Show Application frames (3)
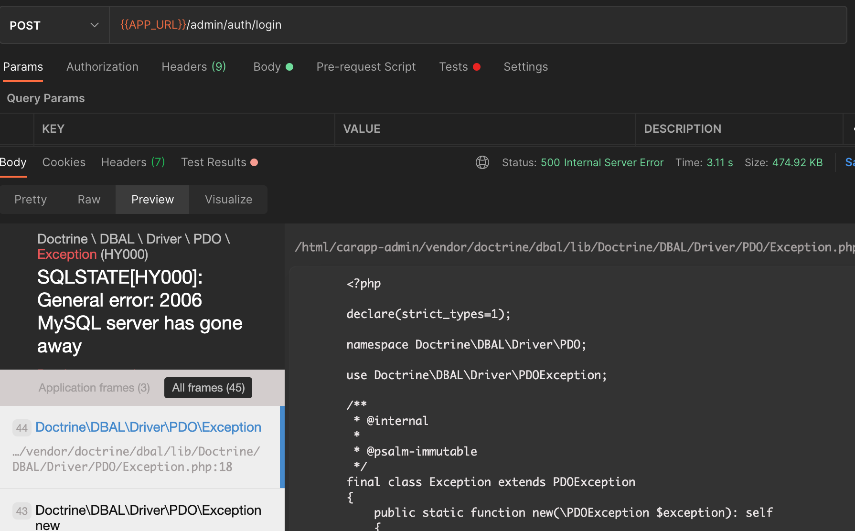 (x=94, y=388)
